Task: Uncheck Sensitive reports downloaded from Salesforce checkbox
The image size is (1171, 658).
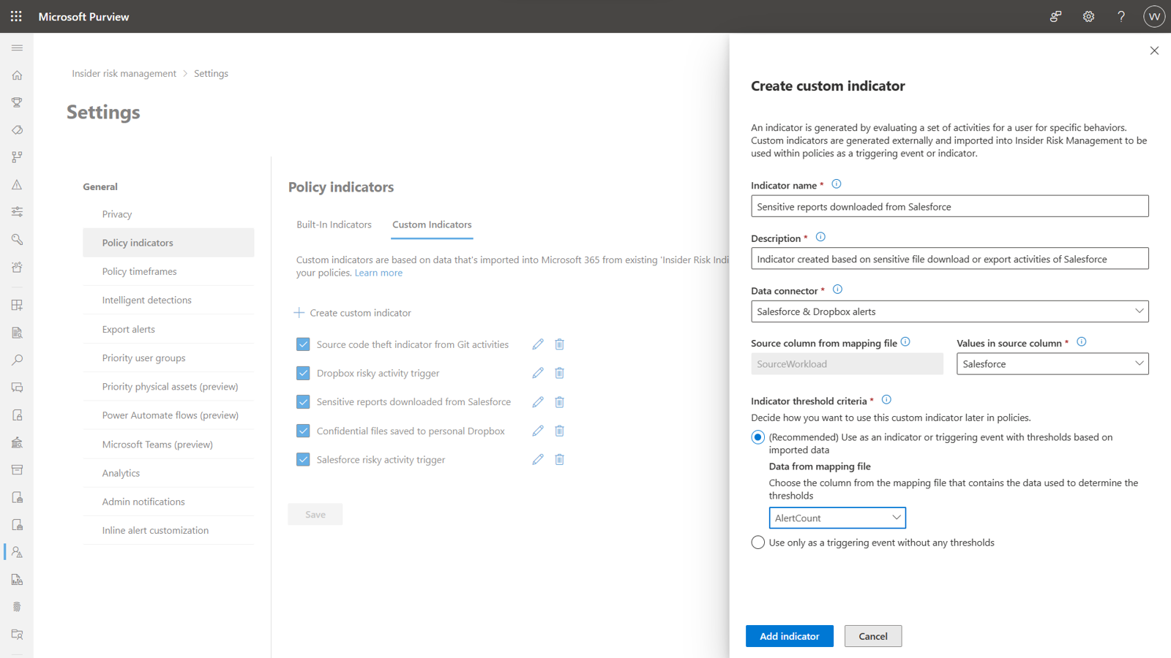Action: pos(303,402)
